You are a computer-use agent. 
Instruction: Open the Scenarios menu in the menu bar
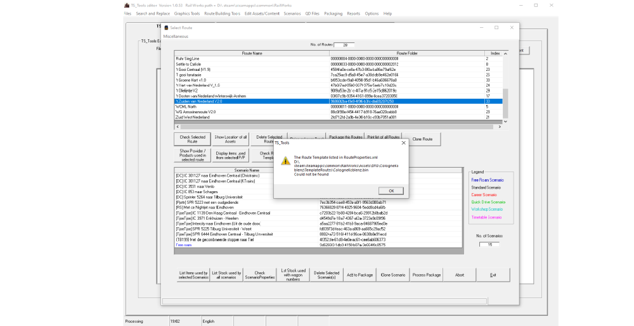(x=292, y=13)
